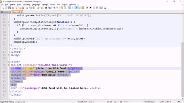Close the current file via the Close toolbar icon
Viewport: 184px width, 103px height.
pos(16,8)
